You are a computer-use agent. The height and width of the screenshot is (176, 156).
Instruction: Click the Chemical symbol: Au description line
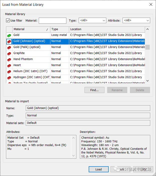(x=95, y=138)
